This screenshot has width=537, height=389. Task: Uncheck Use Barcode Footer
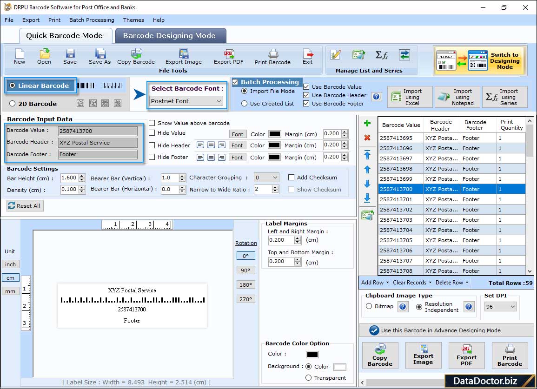(306, 104)
